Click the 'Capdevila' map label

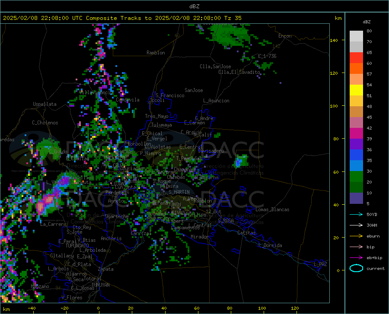point(128,100)
